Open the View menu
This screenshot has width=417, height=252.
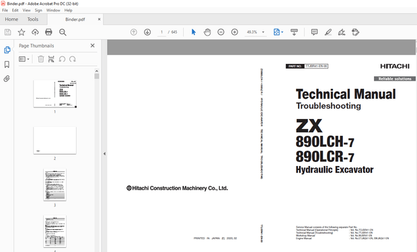click(27, 10)
